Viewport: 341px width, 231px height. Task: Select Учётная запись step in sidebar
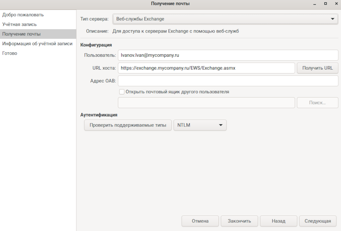pos(19,24)
